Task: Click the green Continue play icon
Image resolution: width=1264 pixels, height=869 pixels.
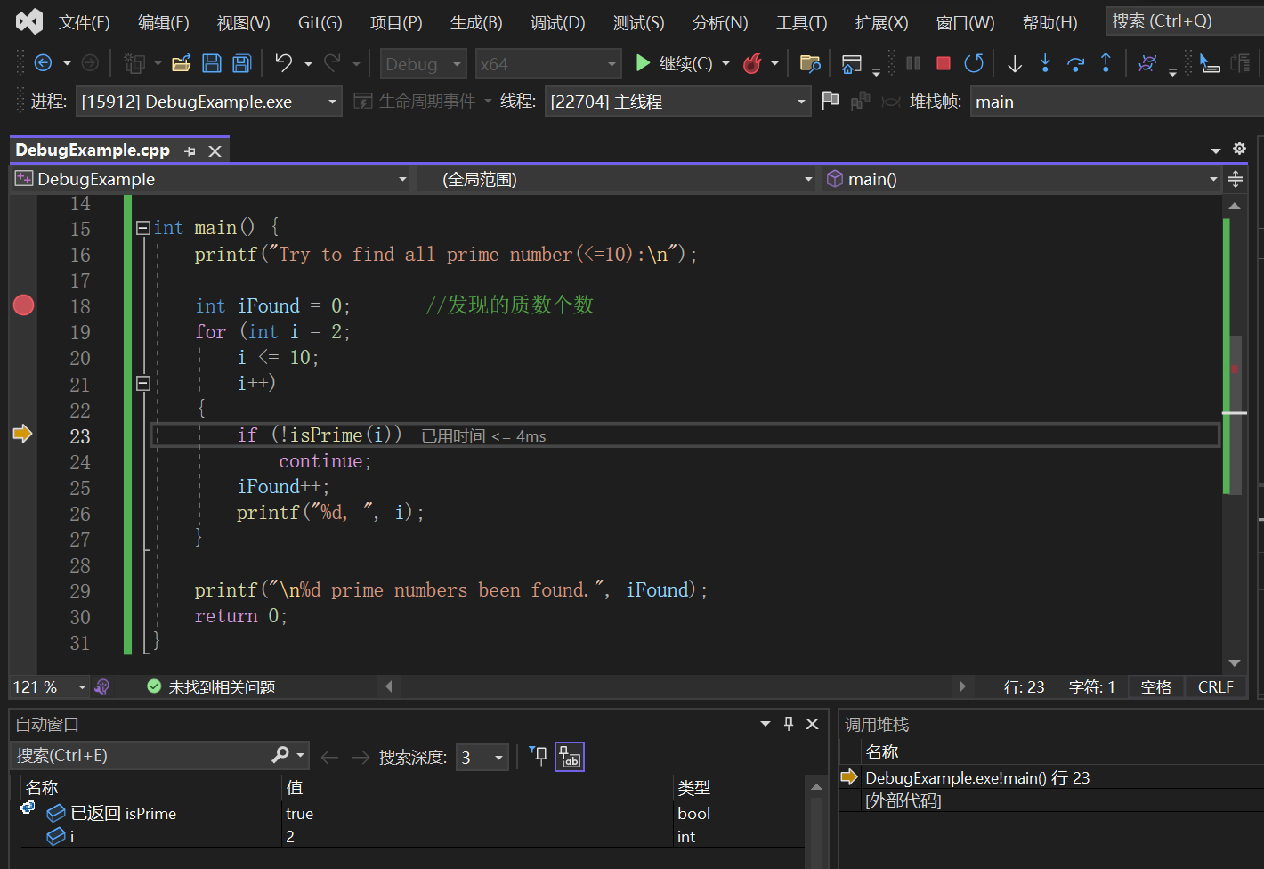Action: pos(643,63)
